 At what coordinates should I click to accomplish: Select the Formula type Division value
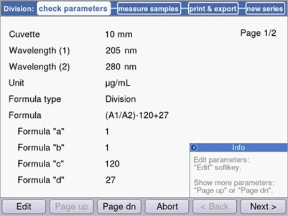(x=121, y=99)
